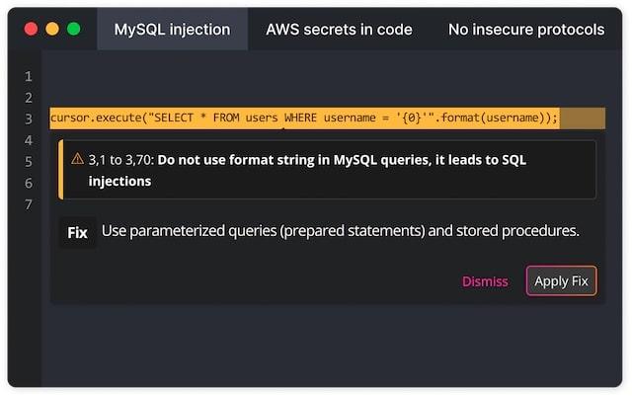This screenshot has width=632, height=397.
Task: Click the yellow minimize window button
Action: coord(52,30)
